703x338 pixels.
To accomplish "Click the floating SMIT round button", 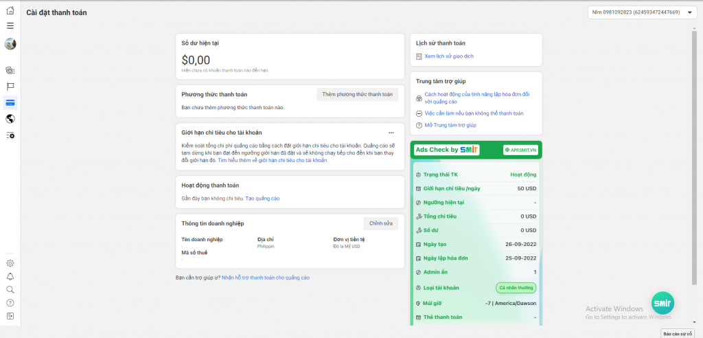I will [x=662, y=303].
